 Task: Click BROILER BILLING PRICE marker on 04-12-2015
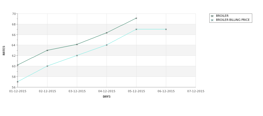107,45
